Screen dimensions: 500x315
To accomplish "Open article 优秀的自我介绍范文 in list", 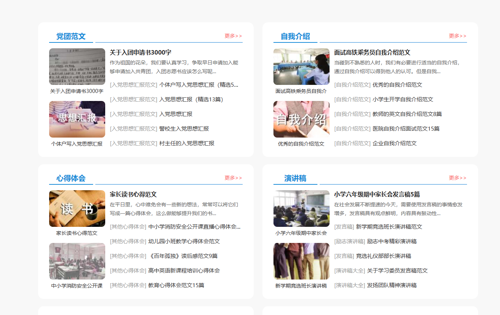I will tap(397, 85).
